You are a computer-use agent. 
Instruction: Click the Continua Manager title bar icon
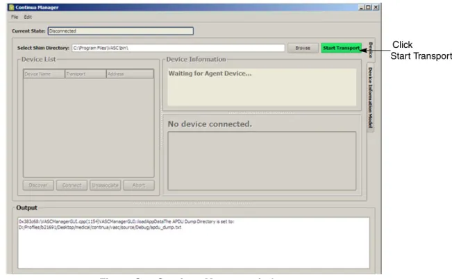(x=11, y=8)
